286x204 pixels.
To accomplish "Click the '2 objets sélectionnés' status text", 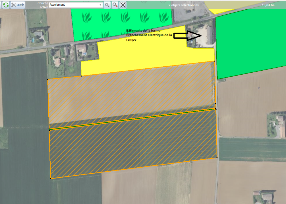I will click(183, 5).
